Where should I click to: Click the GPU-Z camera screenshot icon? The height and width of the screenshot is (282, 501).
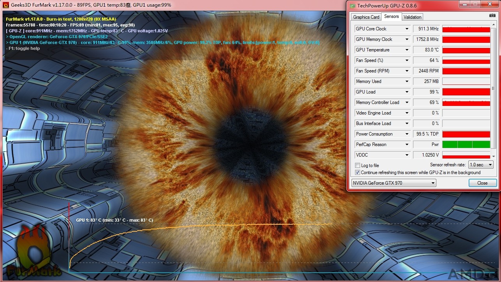click(x=492, y=16)
